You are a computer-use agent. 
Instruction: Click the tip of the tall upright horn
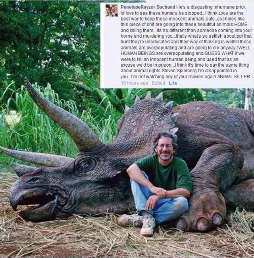click(x=27, y=82)
